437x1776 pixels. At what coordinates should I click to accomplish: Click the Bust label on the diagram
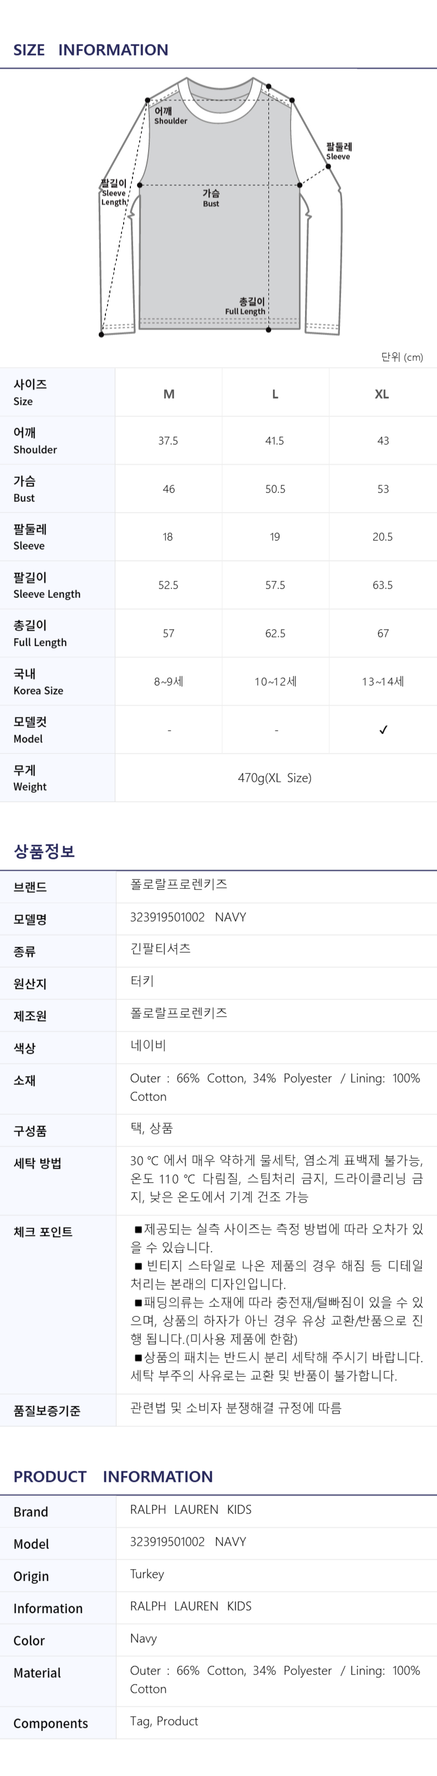[x=211, y=198]
